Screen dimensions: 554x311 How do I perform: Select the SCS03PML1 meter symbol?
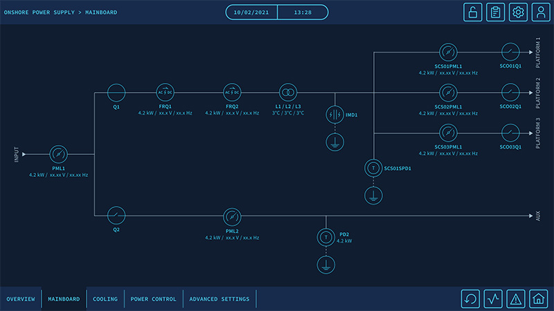click(x=448, y=133)
